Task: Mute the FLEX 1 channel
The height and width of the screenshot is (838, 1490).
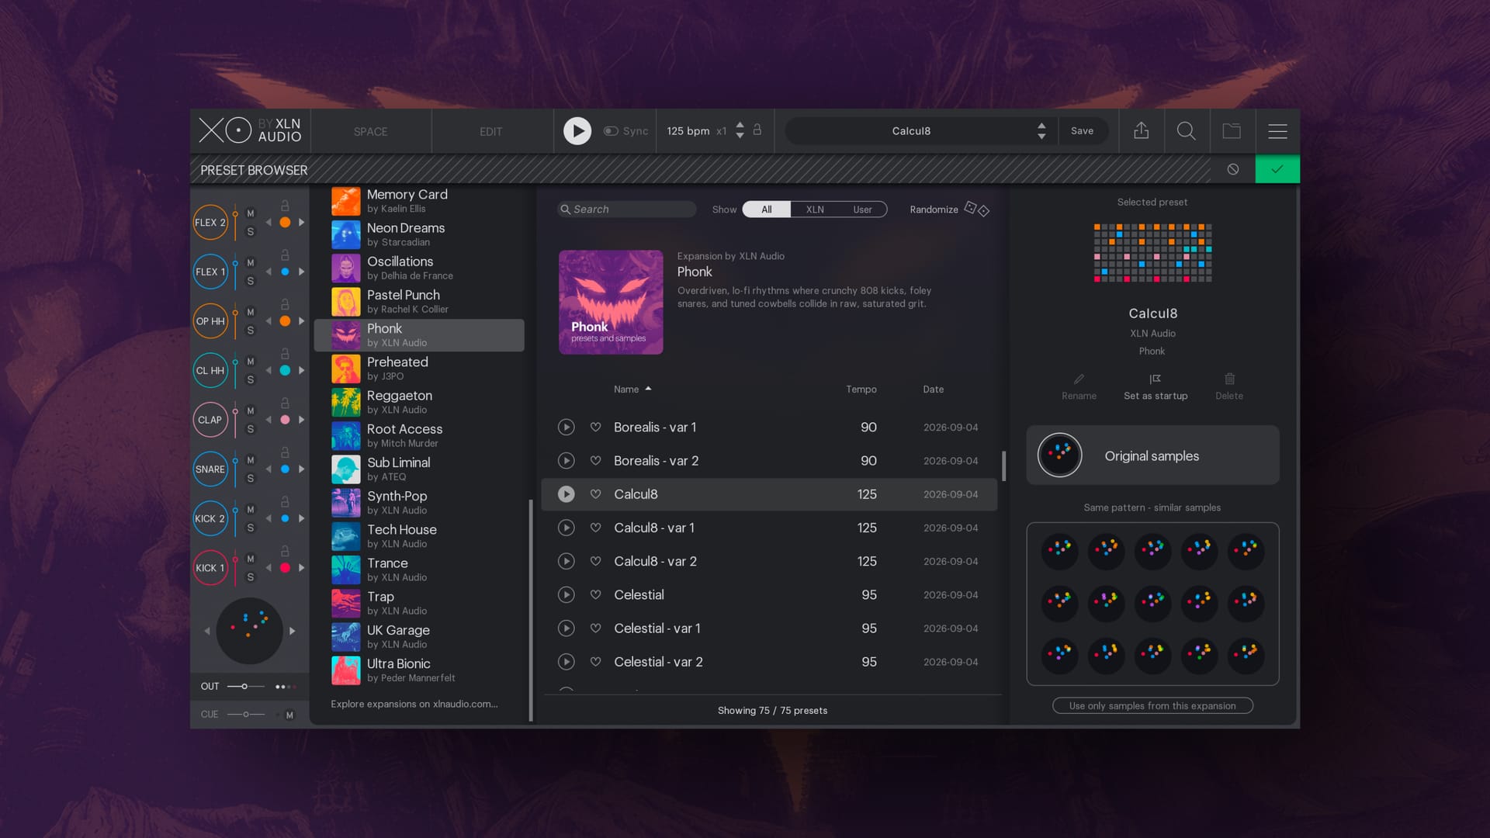Action: tap(251, 263)
